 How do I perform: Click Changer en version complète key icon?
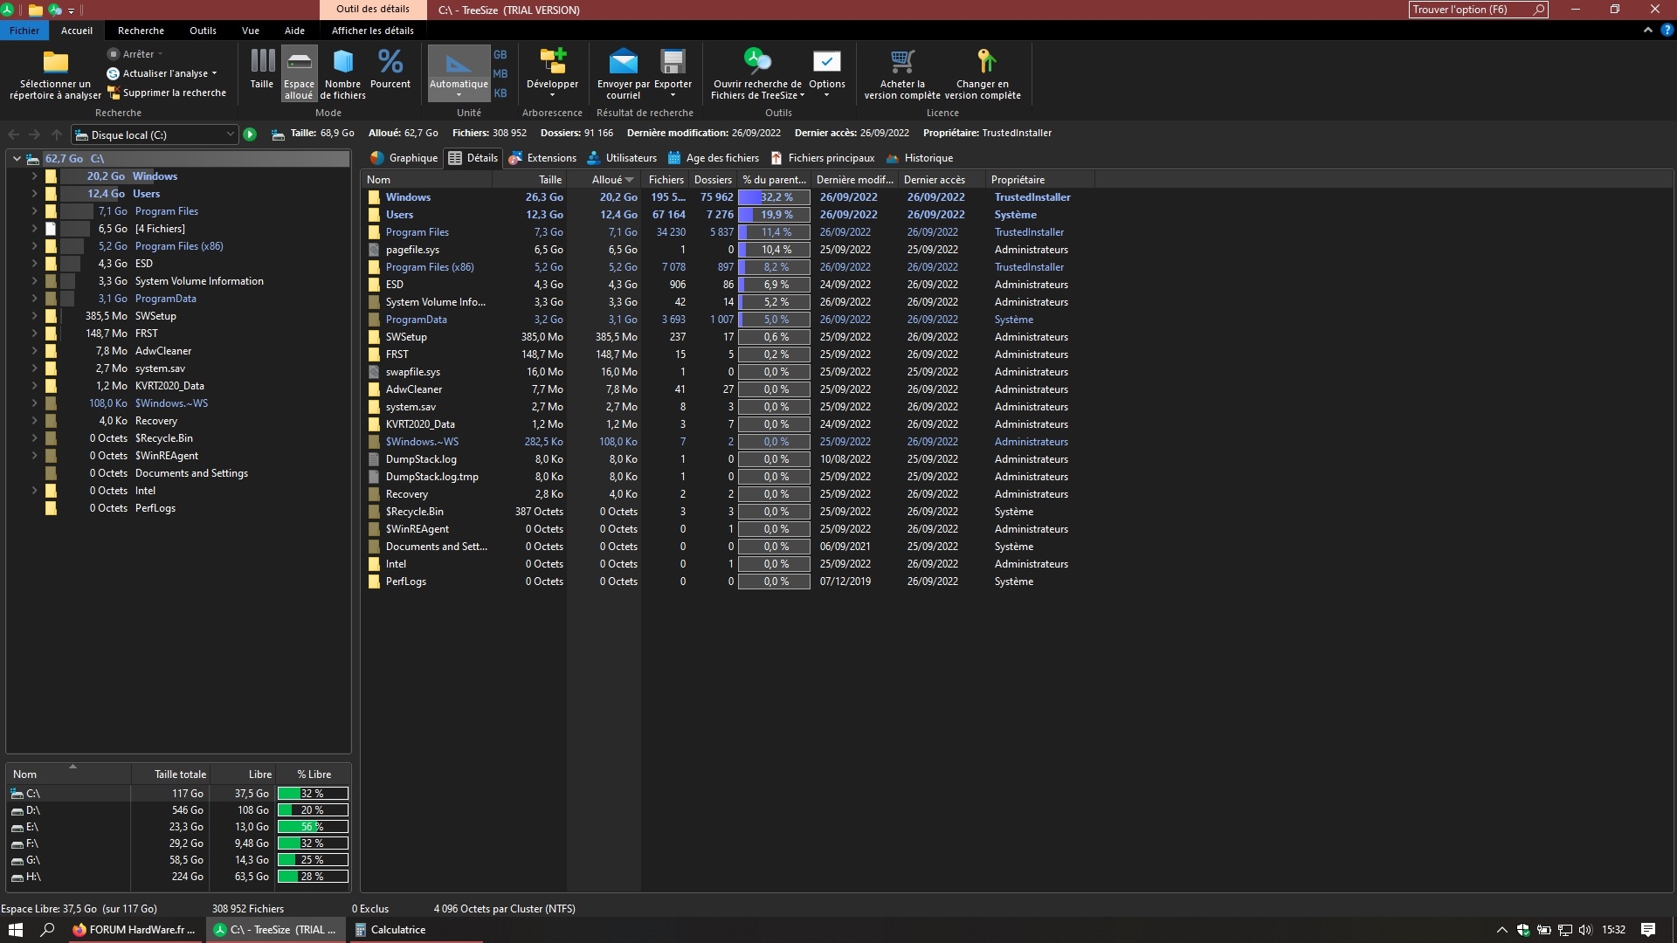pyautogui.click(x=985, y=61)
